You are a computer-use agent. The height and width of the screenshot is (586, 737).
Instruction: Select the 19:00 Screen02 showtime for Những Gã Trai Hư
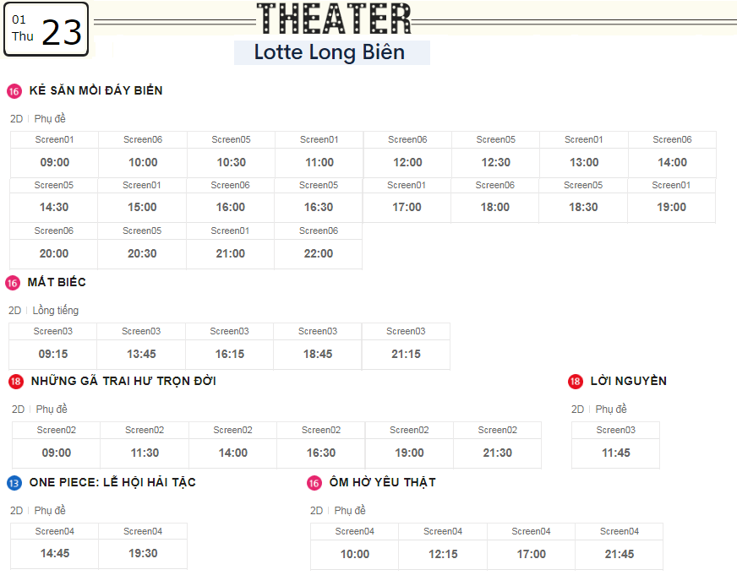point(409,445)
